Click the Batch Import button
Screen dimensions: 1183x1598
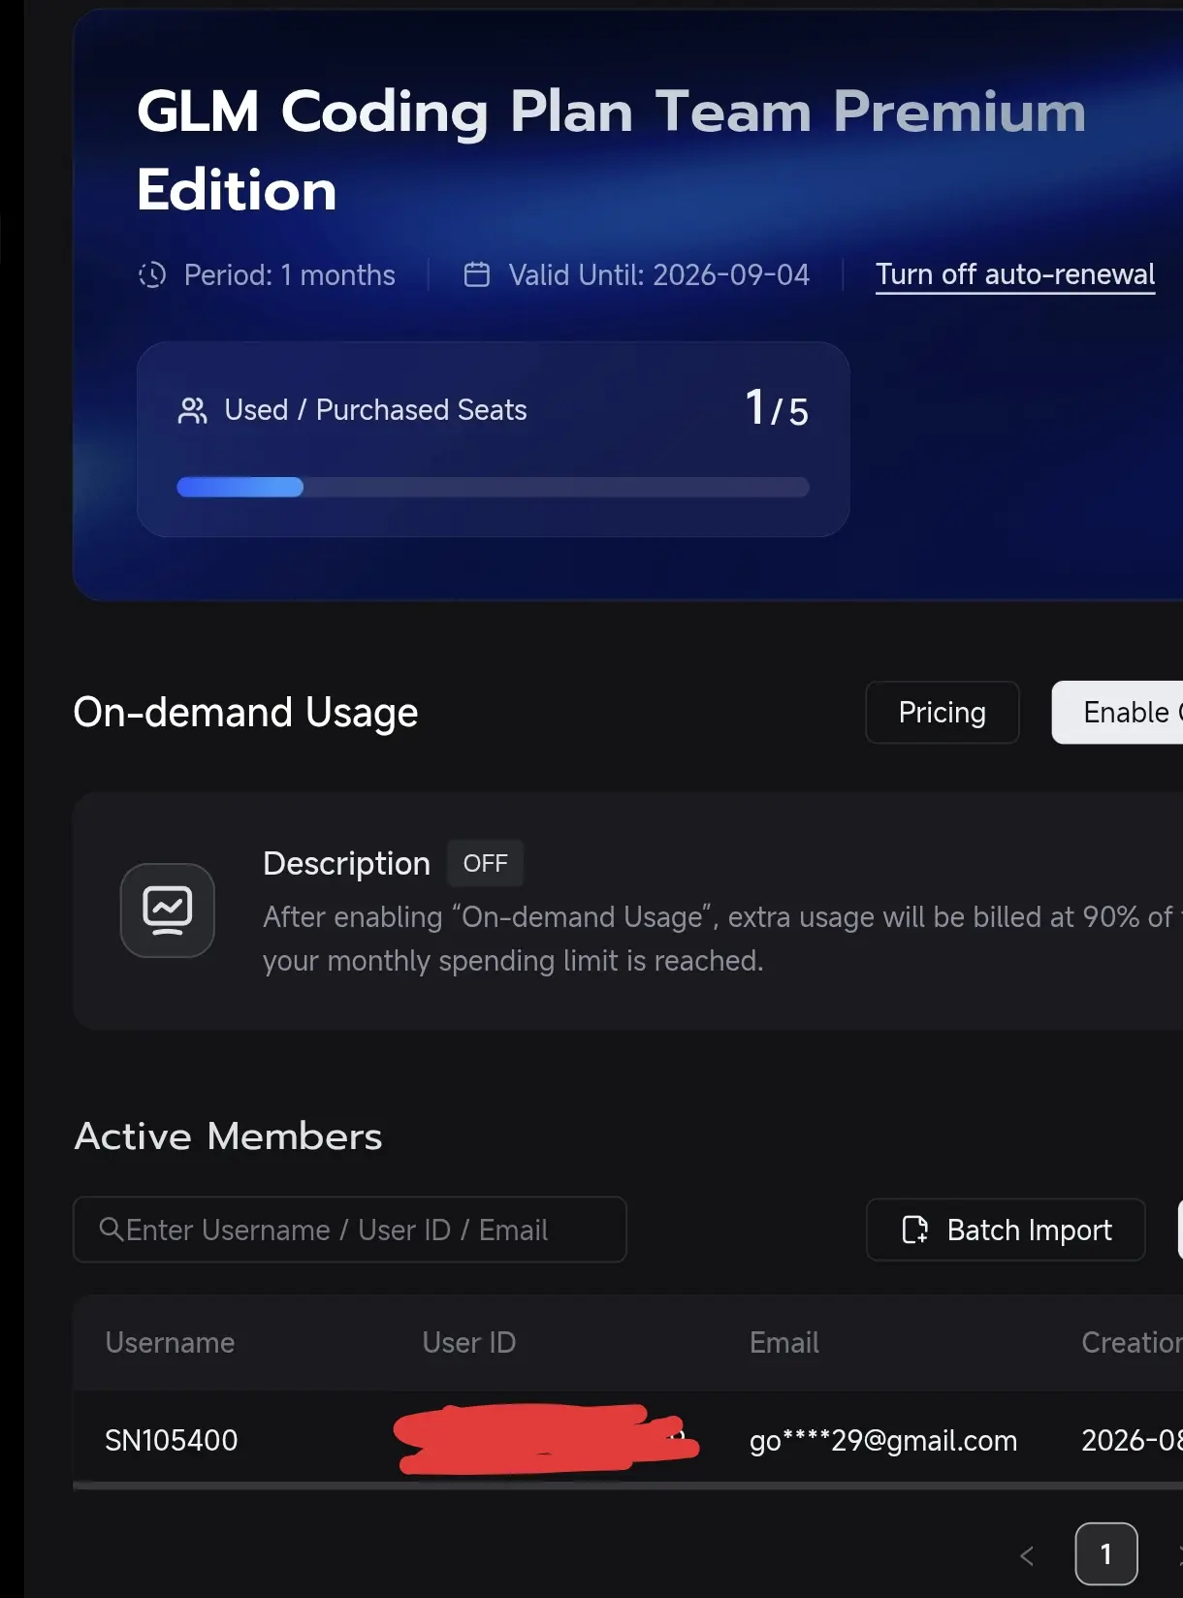coord(1006,1230)
